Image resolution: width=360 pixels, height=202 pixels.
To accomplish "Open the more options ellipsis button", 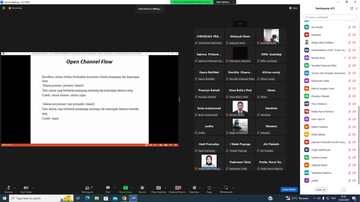I will pos(344,190).
